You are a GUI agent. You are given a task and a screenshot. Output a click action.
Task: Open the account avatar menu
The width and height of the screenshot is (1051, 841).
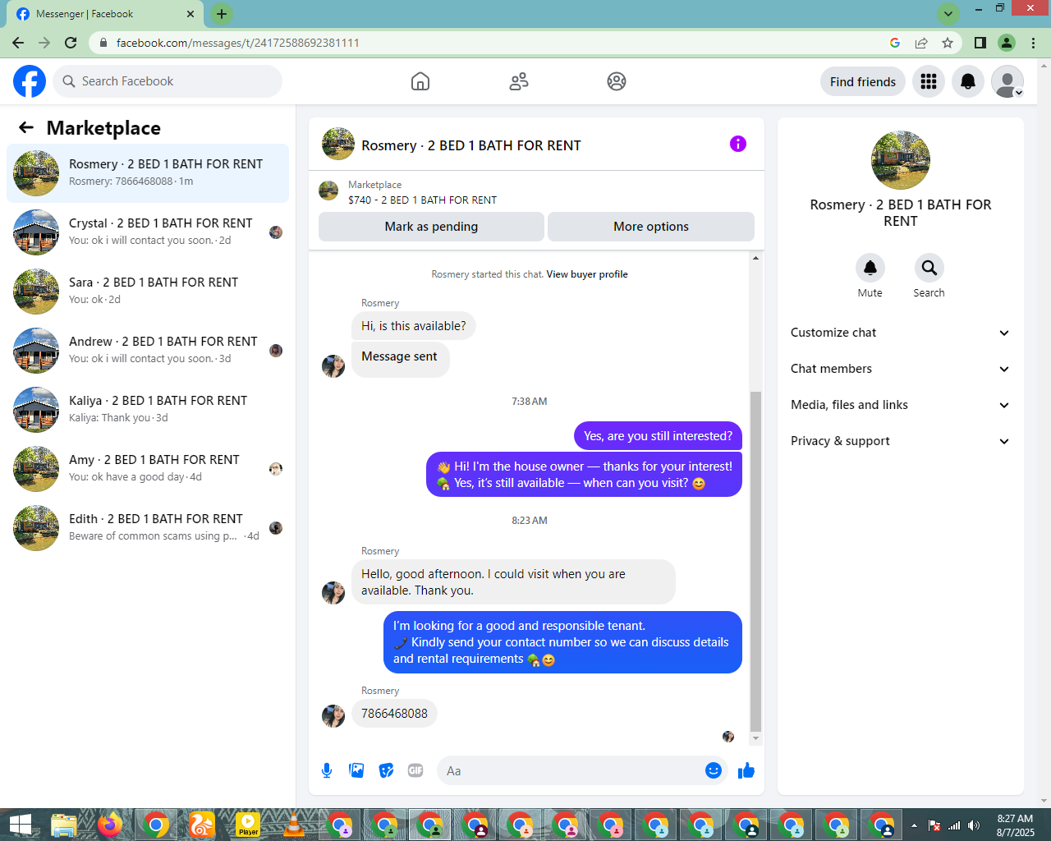tap(1007, 81)
